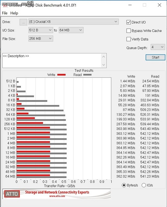Click the drive browse button with ellipsis
Image resolution: width=167 pixels, height=207 pixels.
tap(23, 22)
